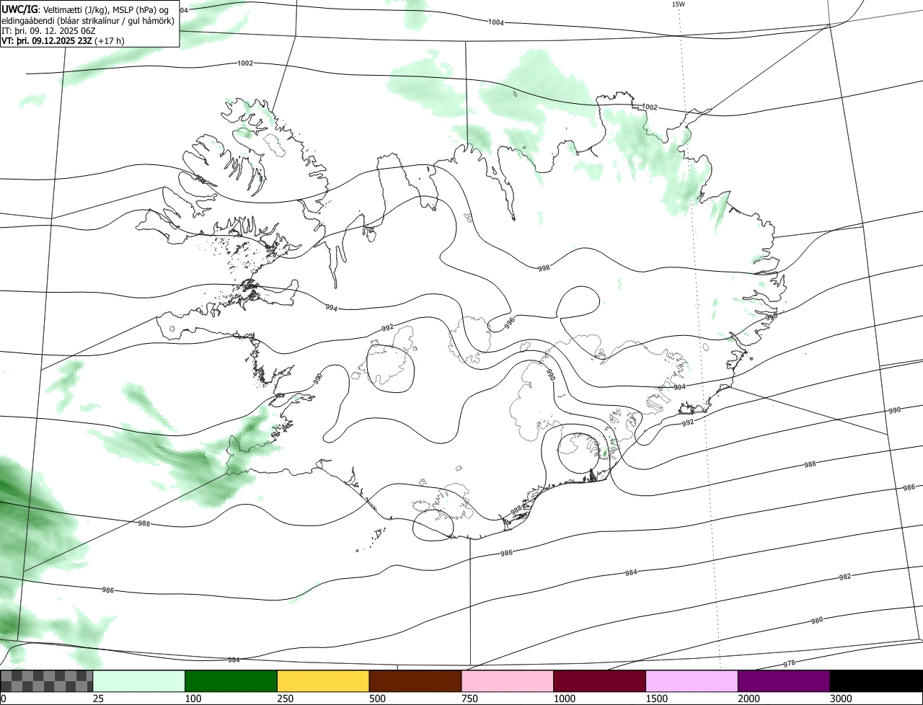Click the maroon 1000–1500 legend swatch
923x705 pixels.
(599, 681)
